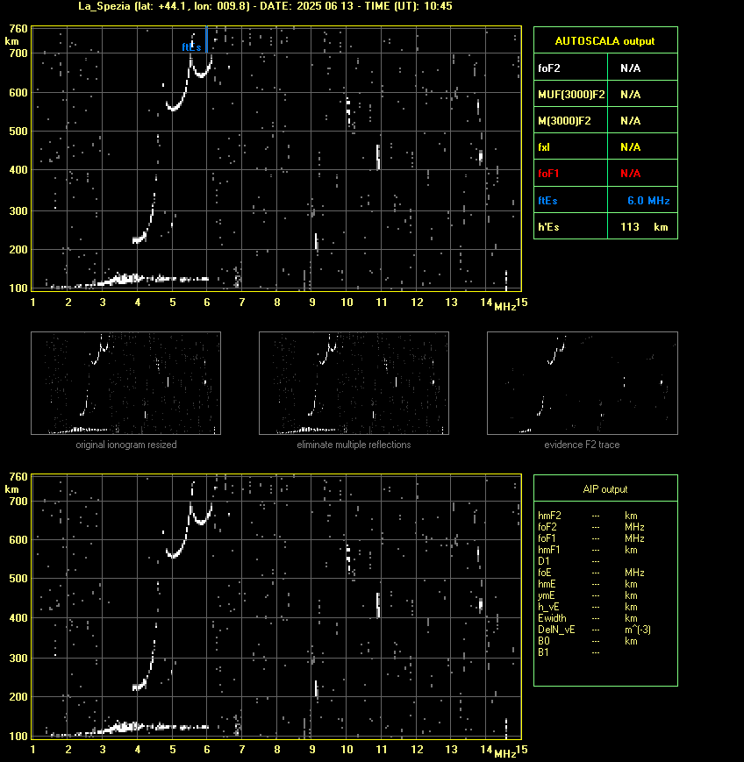This screenshot has height=762, width=744.
Task: Select the 'AUTOSCALA output' header
Action: click(x=604, y=41)
